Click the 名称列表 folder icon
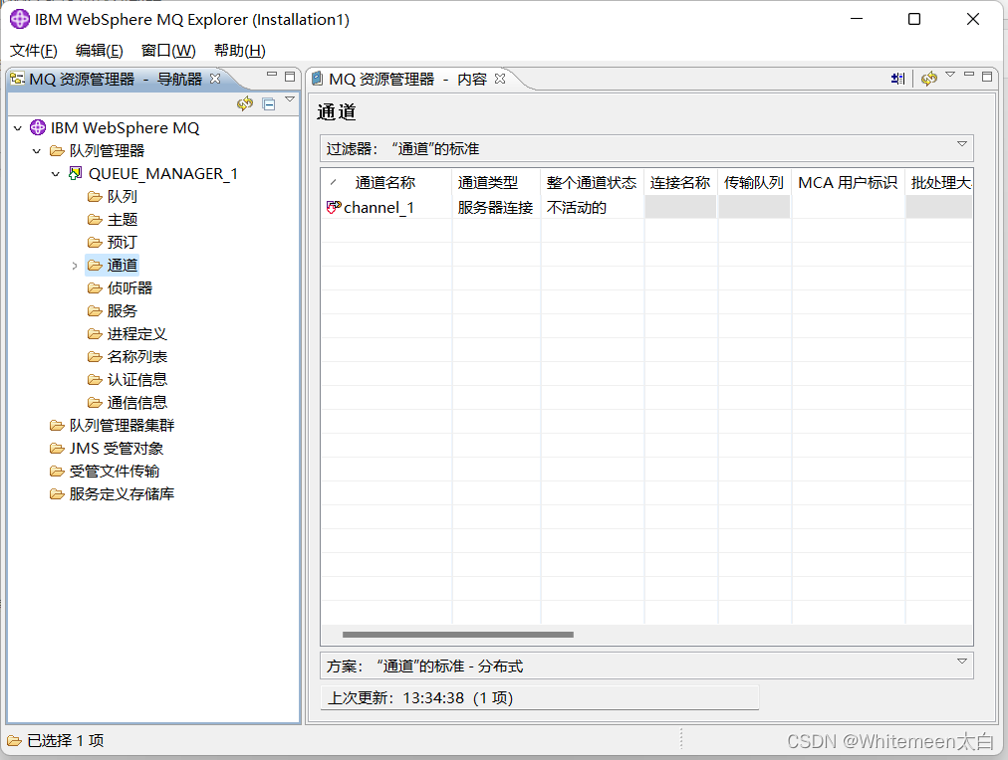The height and width of the screenshot is (760, 1008). pos(96,357)
